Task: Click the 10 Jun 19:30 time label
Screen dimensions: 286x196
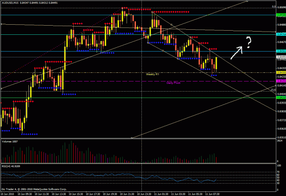Action: (x=110, y=194)
